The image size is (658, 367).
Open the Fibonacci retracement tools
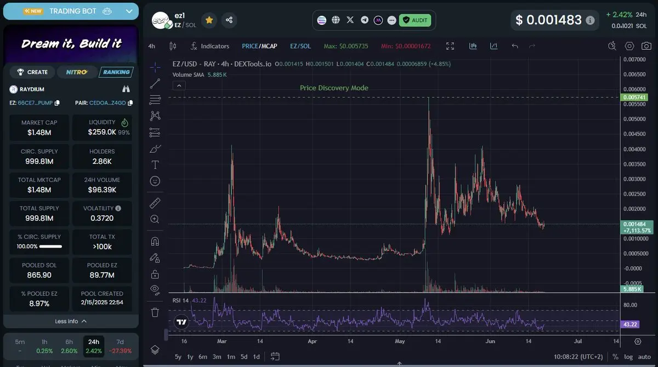(155, 100)
